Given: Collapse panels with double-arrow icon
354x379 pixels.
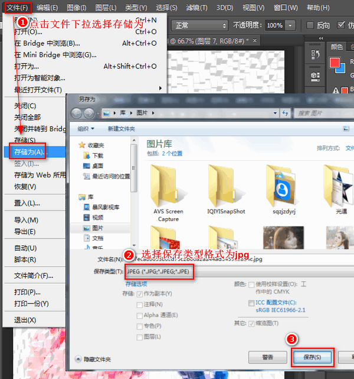Looking at the screenshot, I should click(x=321, y=38).
